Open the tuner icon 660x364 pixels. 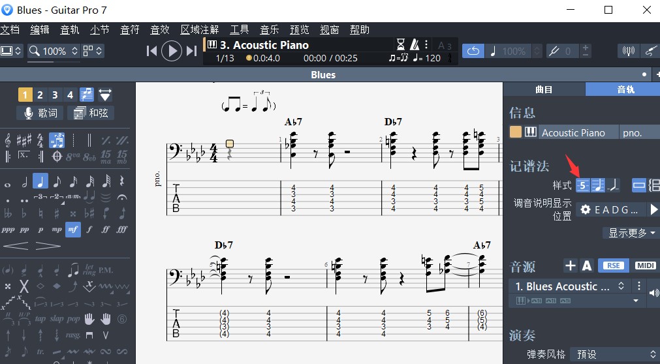(629, 51)
